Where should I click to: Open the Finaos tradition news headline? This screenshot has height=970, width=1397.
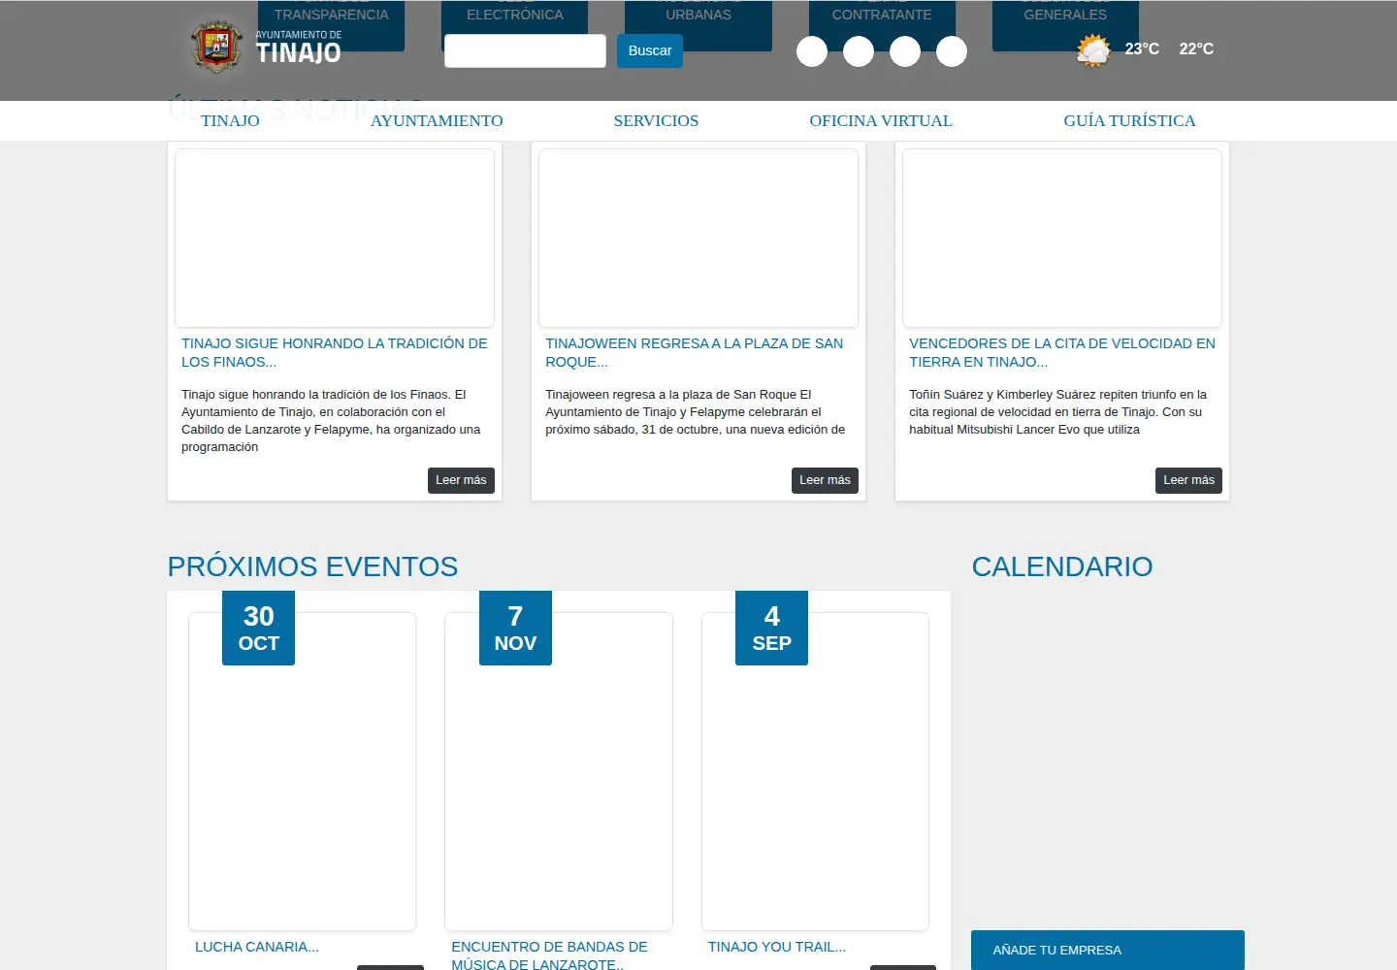point(335,352)
